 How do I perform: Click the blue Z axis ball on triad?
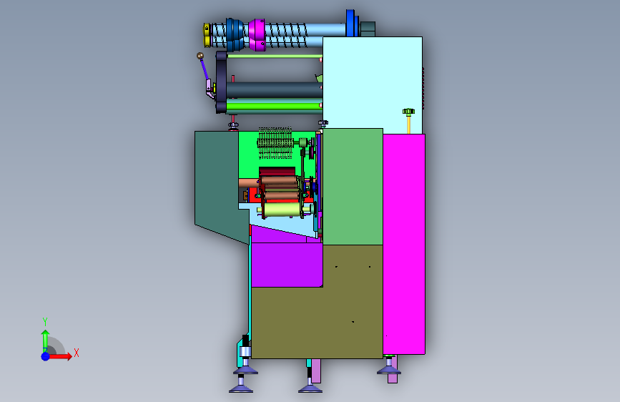(x=46, y=356)
